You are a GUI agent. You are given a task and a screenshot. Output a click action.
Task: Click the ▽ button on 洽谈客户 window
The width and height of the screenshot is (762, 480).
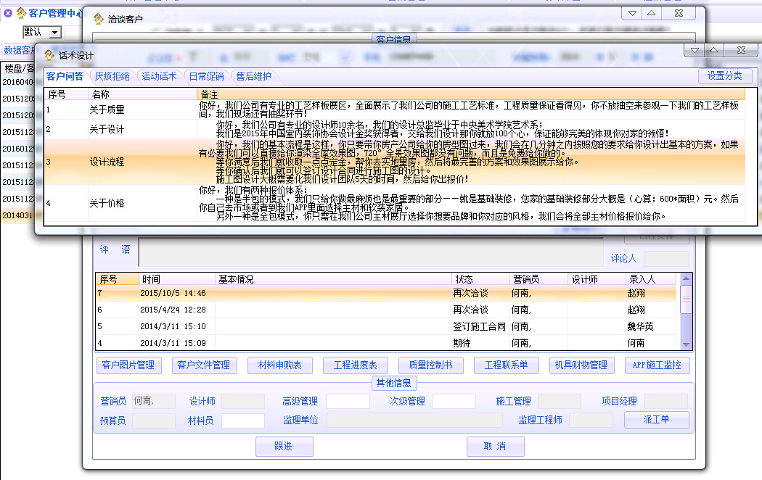click(633, 14)
